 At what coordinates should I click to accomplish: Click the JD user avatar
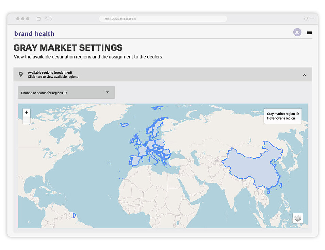point(297,33)
